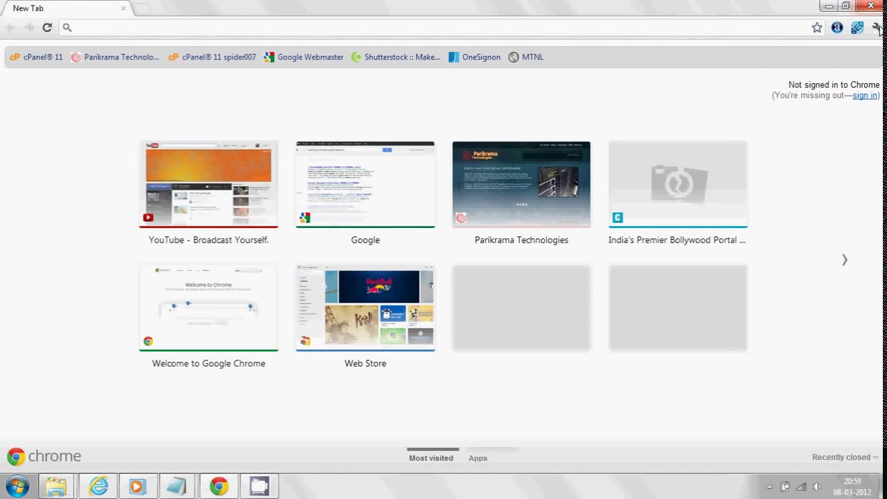Switch to the Apps section

click(x=477, y=458)
